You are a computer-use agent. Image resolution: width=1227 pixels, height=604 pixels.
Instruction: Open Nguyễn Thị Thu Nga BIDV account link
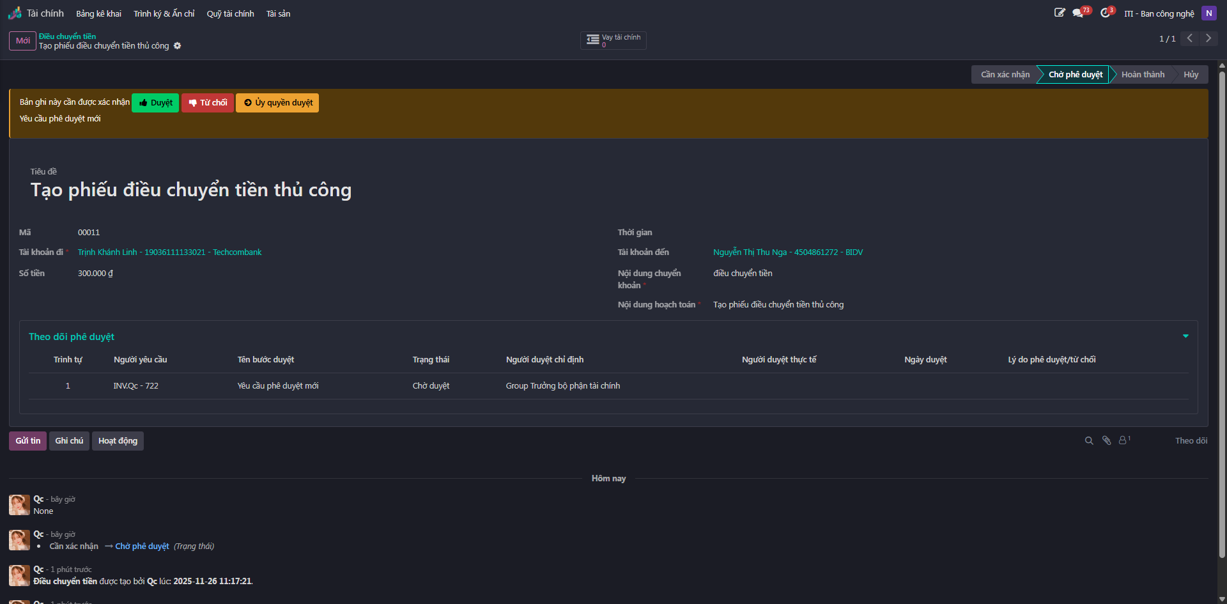[x=788, y=252]
